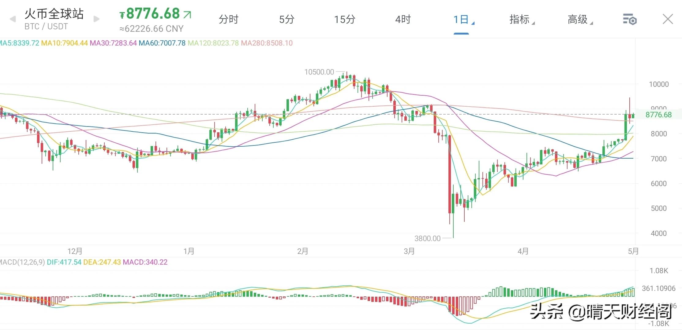Click the 3月 date axis label
This screenshot has height=330, width=682.
pyautogui.click(x=409, y=251)
